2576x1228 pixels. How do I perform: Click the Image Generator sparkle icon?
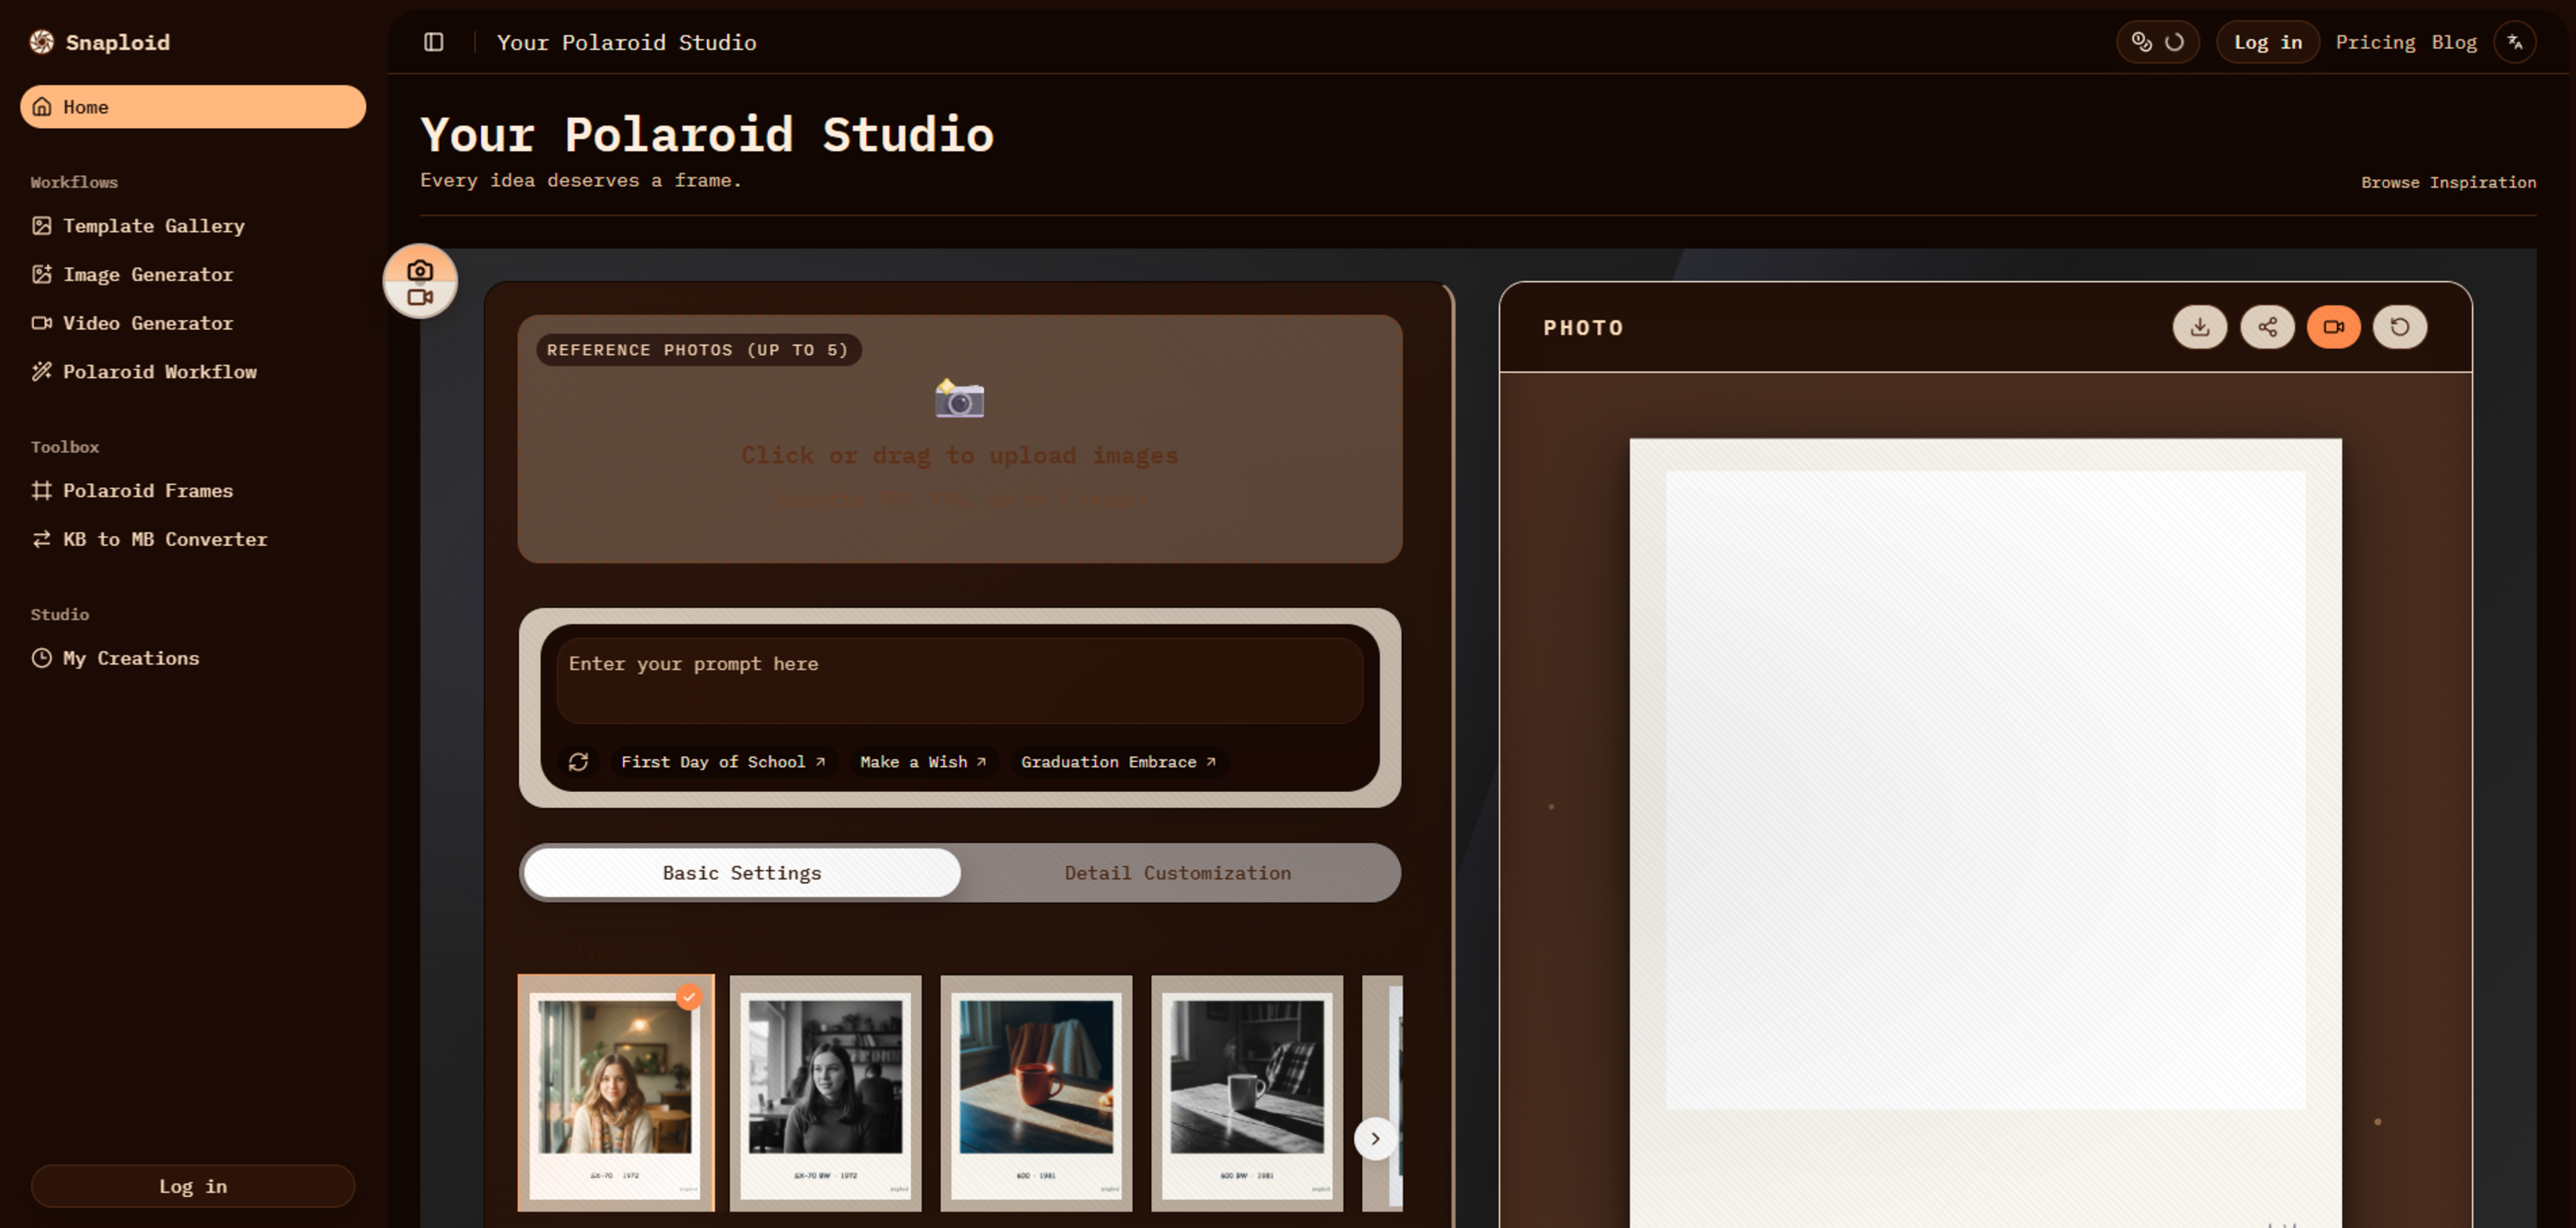[42, 274]
